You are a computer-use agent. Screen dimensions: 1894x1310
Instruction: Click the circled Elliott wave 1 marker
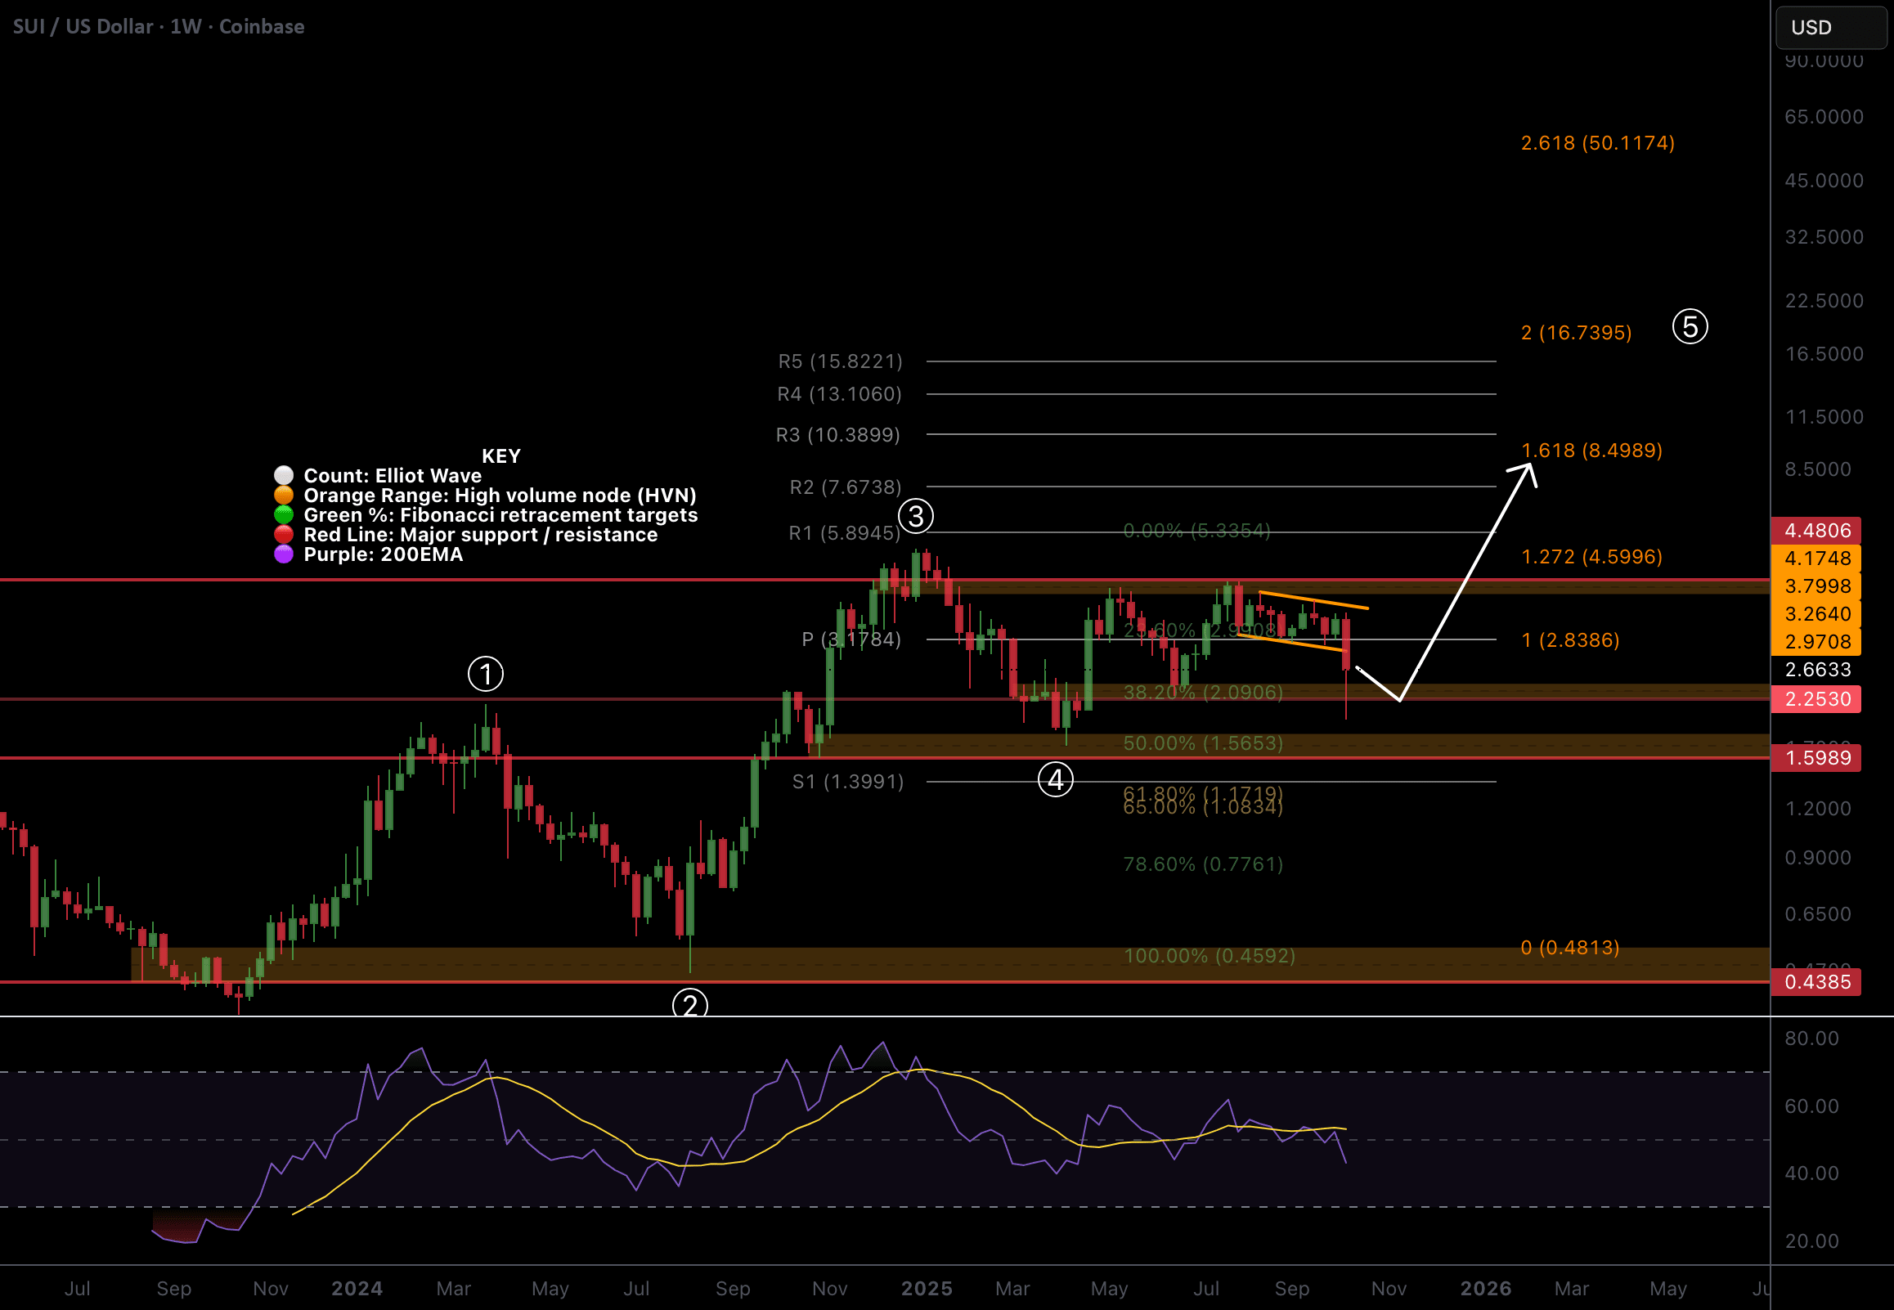tap(485, 674)
